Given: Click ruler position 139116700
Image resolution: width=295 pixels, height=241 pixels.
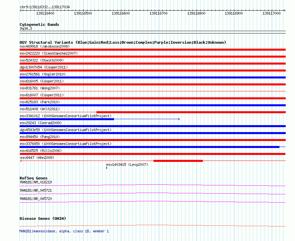Looking at the screenshot, I should click(x=158, y=13).
